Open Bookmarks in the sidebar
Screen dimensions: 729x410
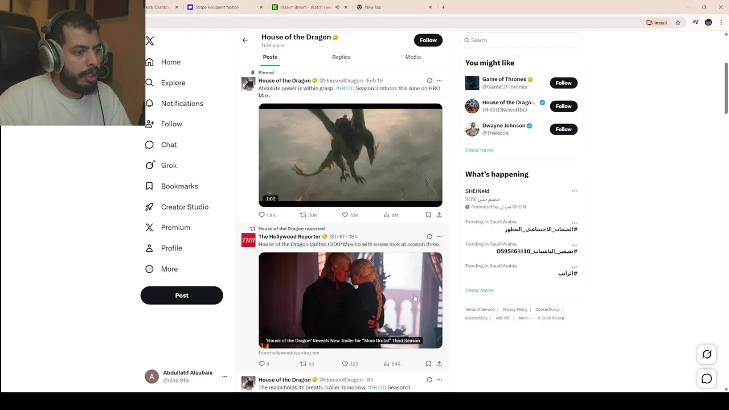pyautogui.click(x=172, y=186)
